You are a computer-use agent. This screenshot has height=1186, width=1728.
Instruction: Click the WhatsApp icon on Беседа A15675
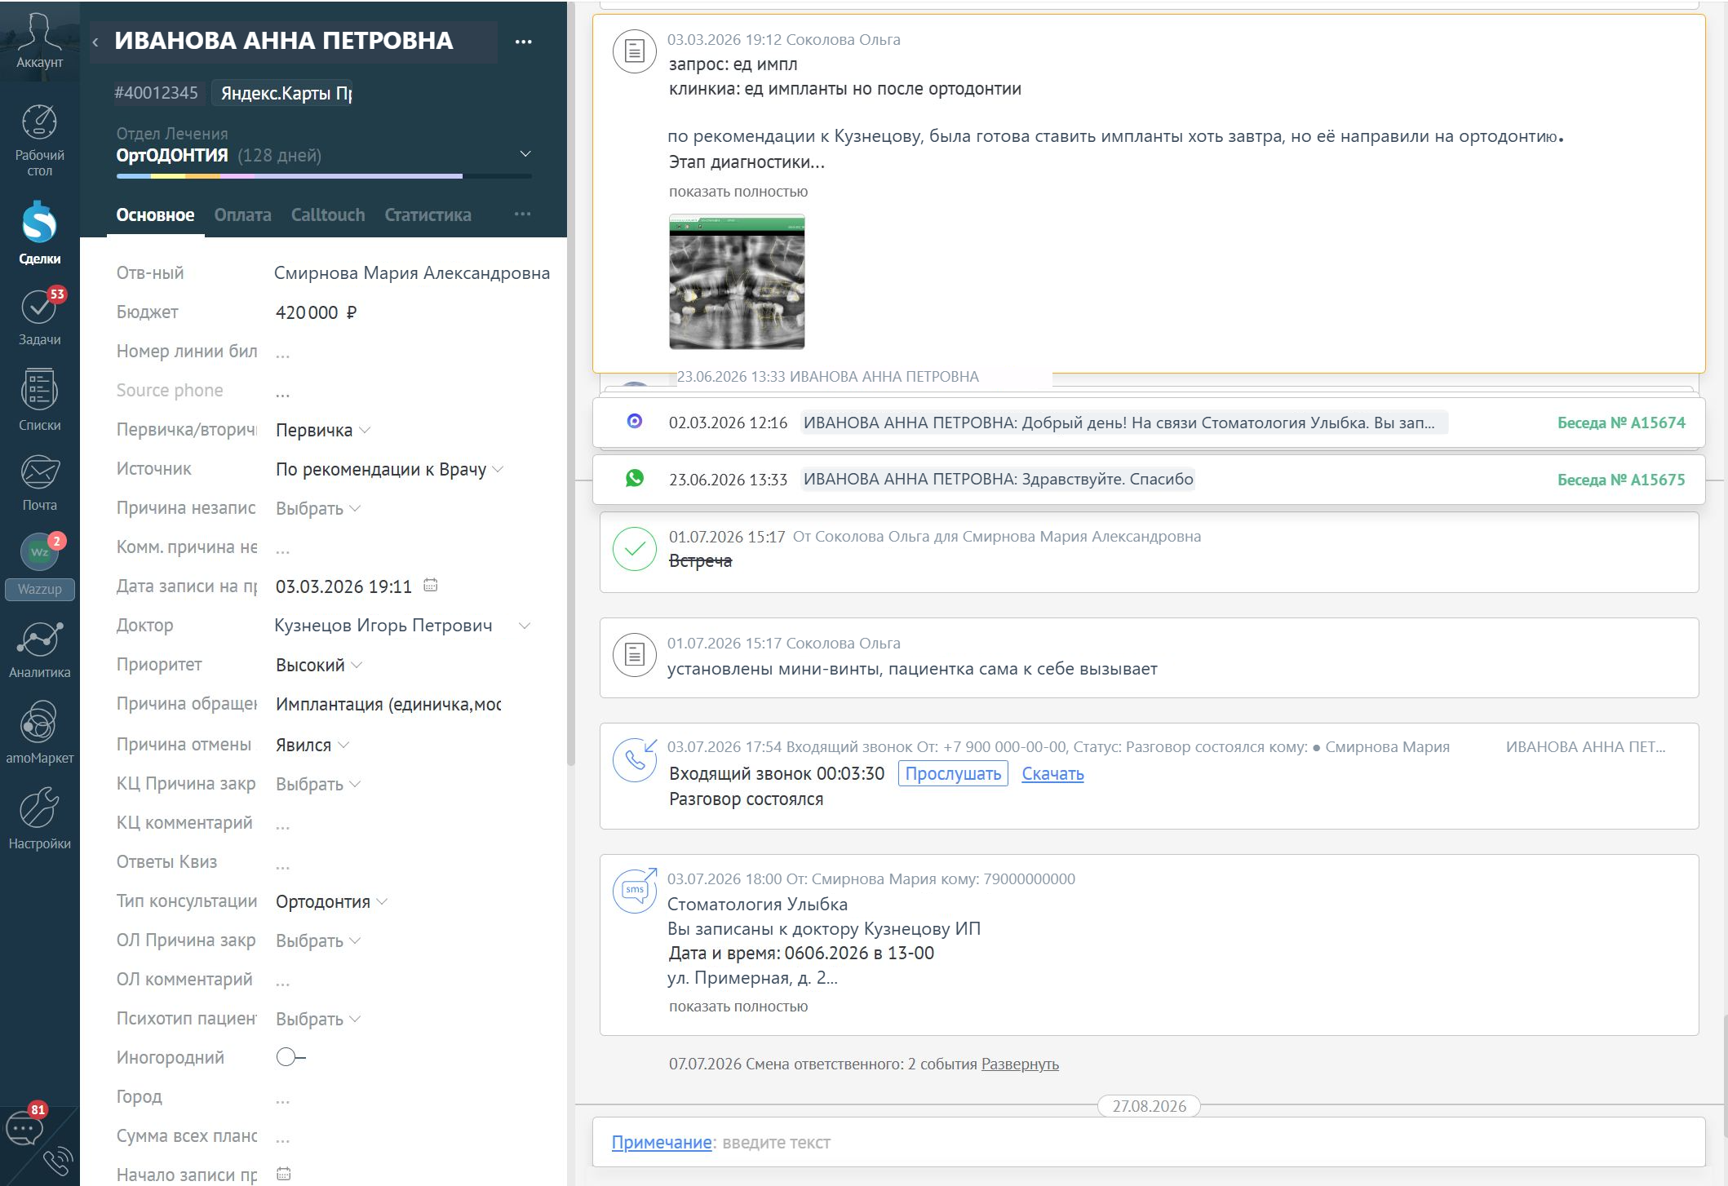(635, 479)
